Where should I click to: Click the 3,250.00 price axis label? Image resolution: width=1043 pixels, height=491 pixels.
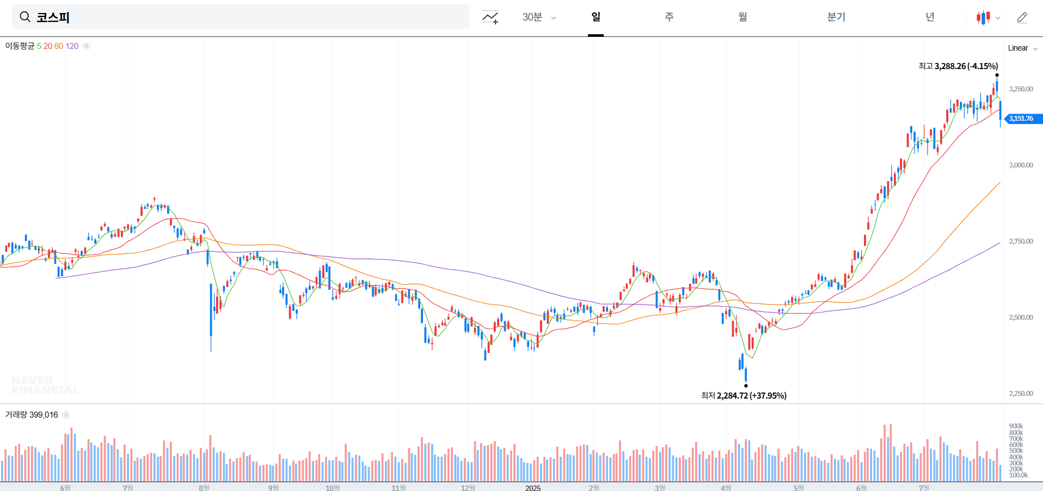pos(1021,89)
